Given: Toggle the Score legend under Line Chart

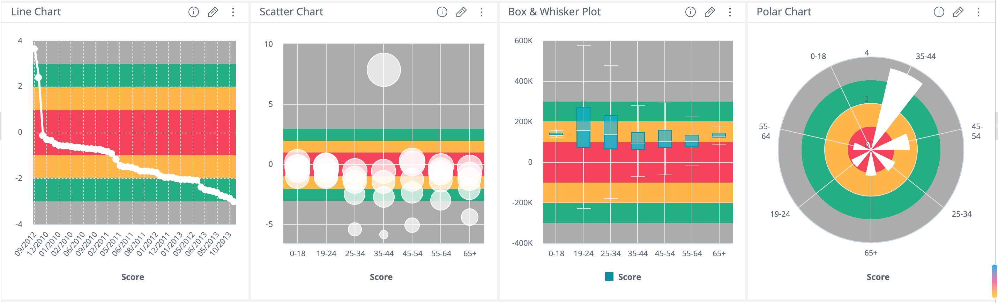Looking at the screenshot, I should point(133,277).
